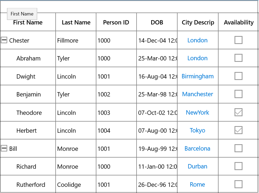259x193 pixels.
Task: Sort by the DOB column header
Action: pyautogui.click(x=157, y=22)
